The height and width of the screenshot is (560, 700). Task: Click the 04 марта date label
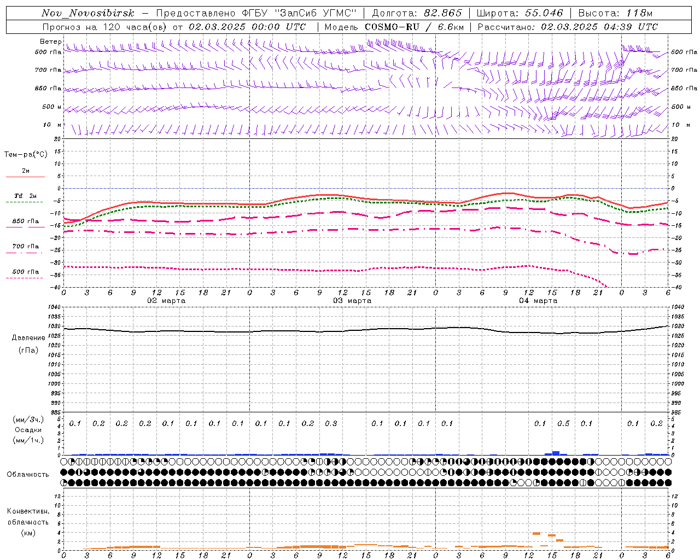tap(538, 301)
